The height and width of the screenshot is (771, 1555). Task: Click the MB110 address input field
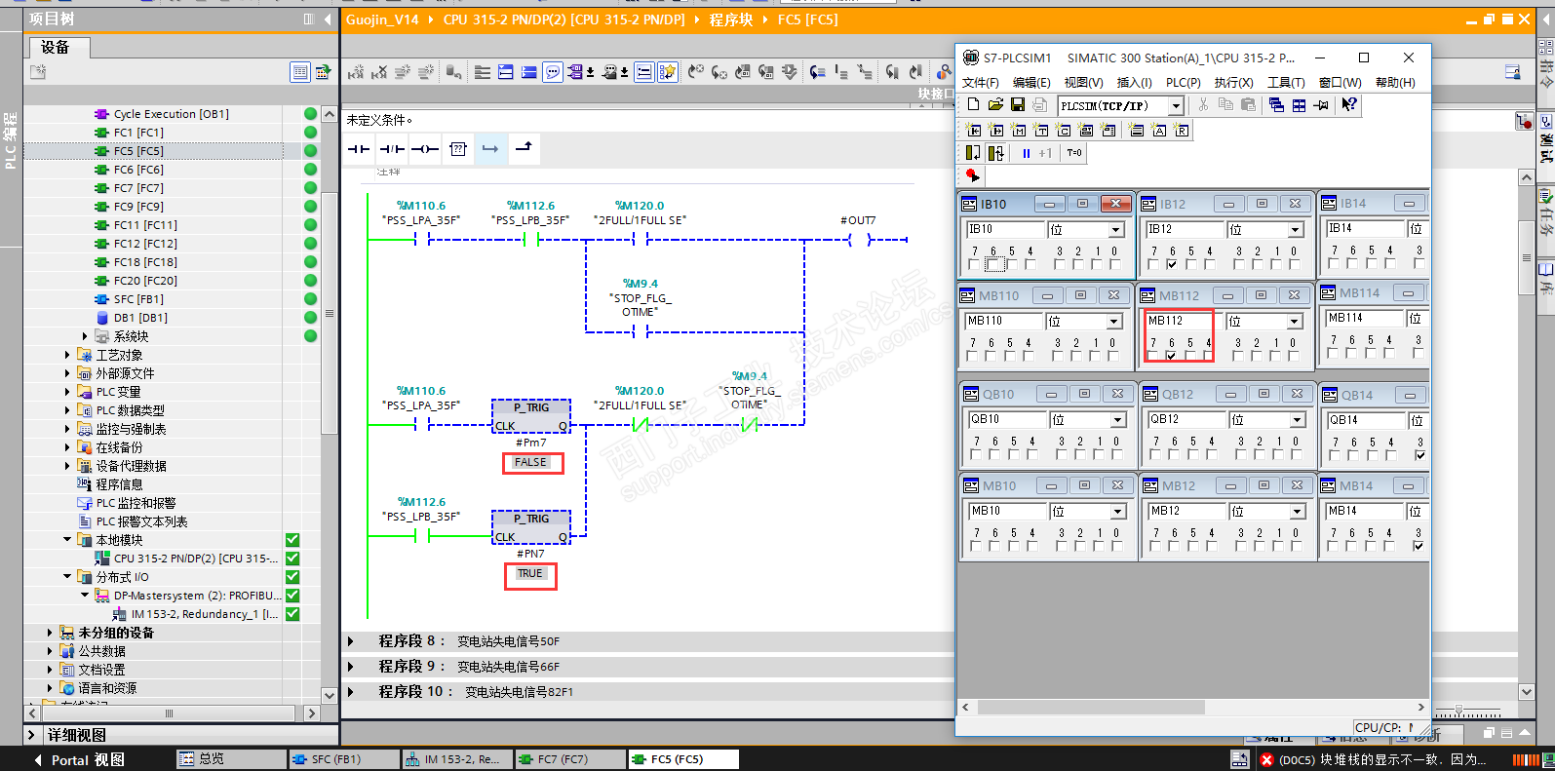pyautogui.click(x=1003, y=321)
